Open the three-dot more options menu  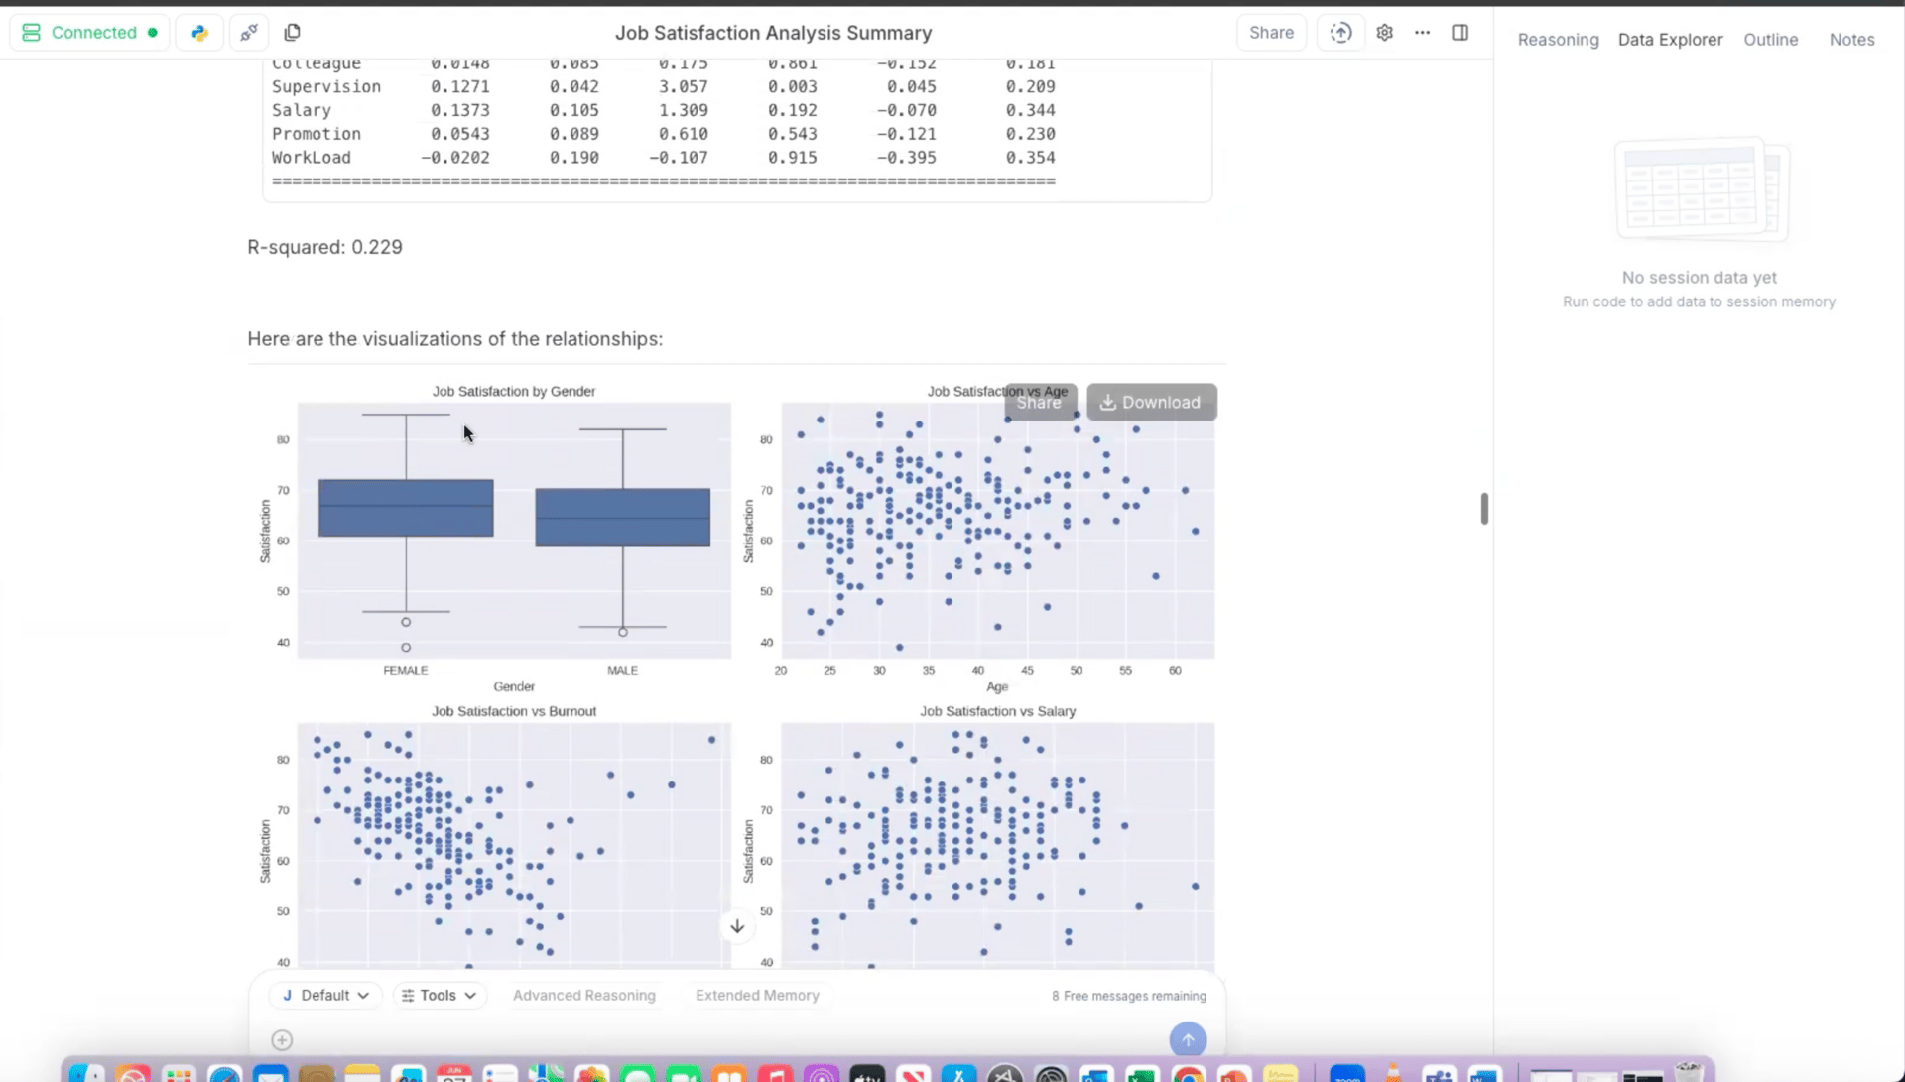click(x=1422, y=33)
